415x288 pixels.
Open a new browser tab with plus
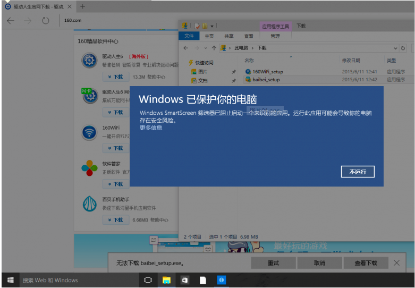tap(82, 6)
